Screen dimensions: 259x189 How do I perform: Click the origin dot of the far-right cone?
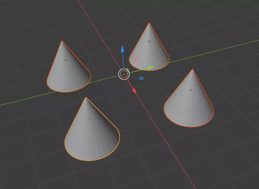pos(190,90)
